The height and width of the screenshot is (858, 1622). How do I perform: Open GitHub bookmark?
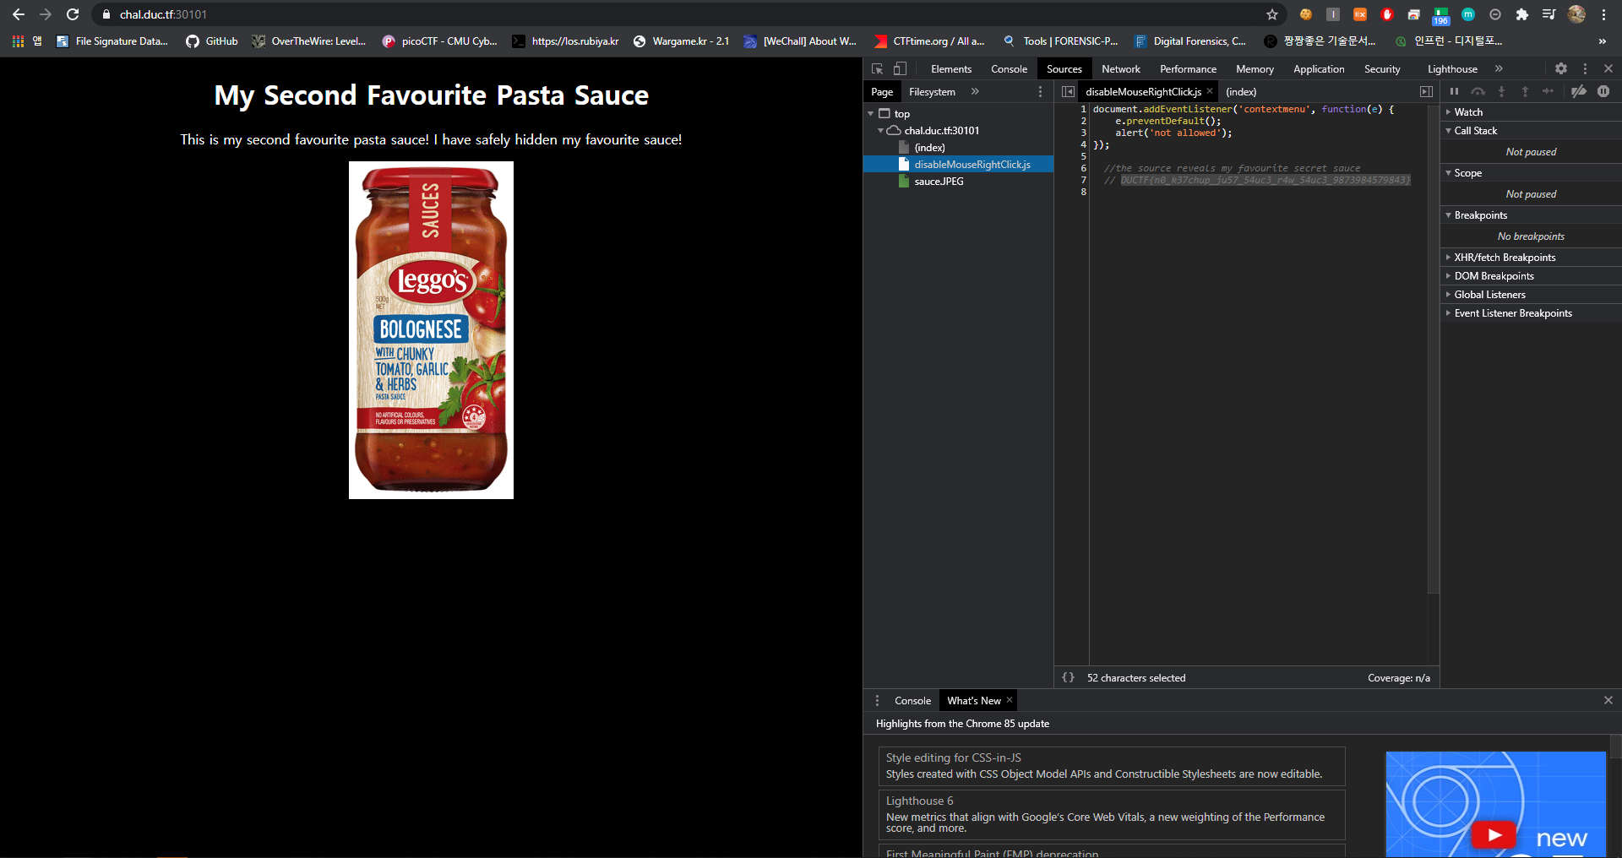pos(212,41)
